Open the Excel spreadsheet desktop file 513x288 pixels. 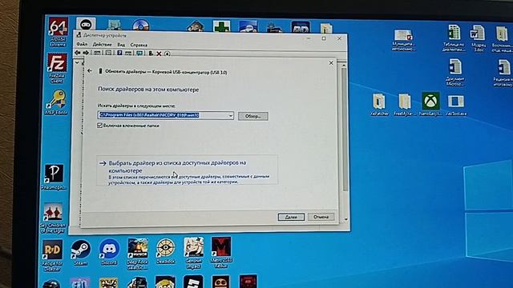point(454,38)
